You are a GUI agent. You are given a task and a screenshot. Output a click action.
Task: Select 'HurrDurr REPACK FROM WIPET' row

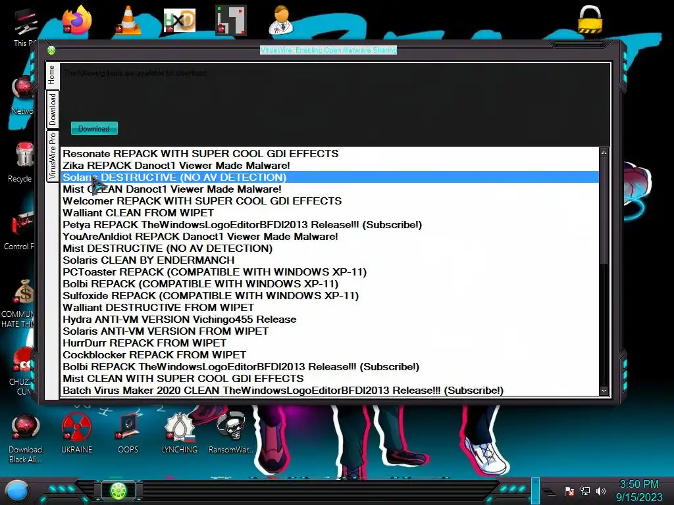point(330,343)
